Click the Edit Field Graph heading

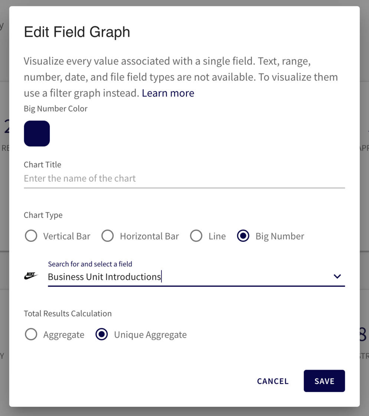77,32
